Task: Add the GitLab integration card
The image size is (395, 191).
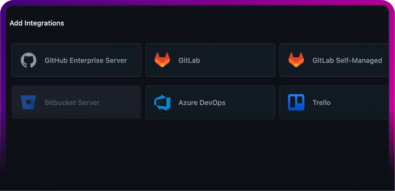Action: (x=210, y=60)
